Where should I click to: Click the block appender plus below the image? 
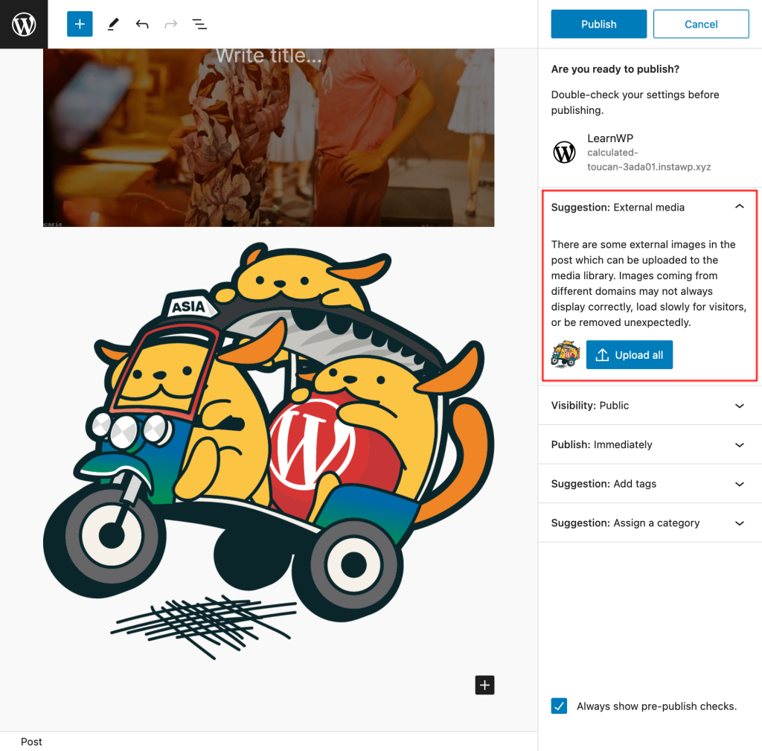tap(484, 685)
